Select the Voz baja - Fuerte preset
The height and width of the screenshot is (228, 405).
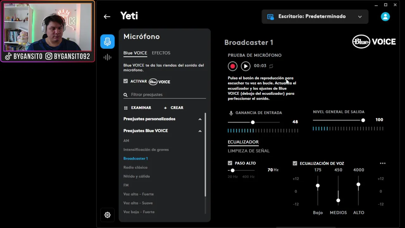click(x=139, y=212)
